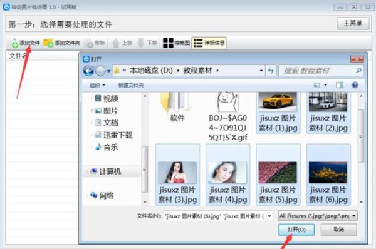Click file list scroll up arrow
The width and height of the screenshot is (376, 249).
[x=361, y=96]
